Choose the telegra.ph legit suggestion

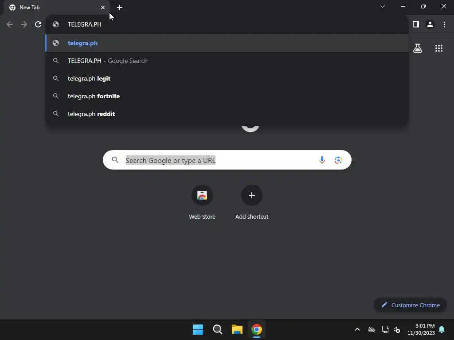(x=227, y=78)
